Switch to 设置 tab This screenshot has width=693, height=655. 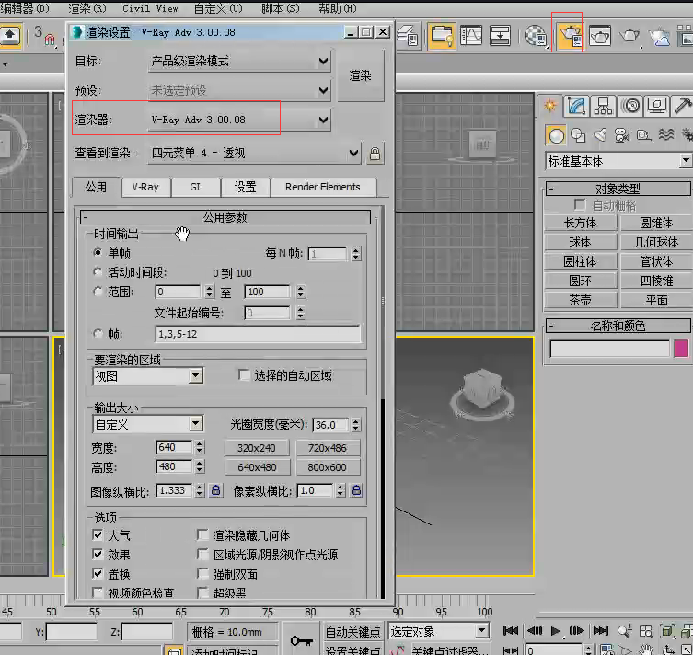(x=245, y=187)
